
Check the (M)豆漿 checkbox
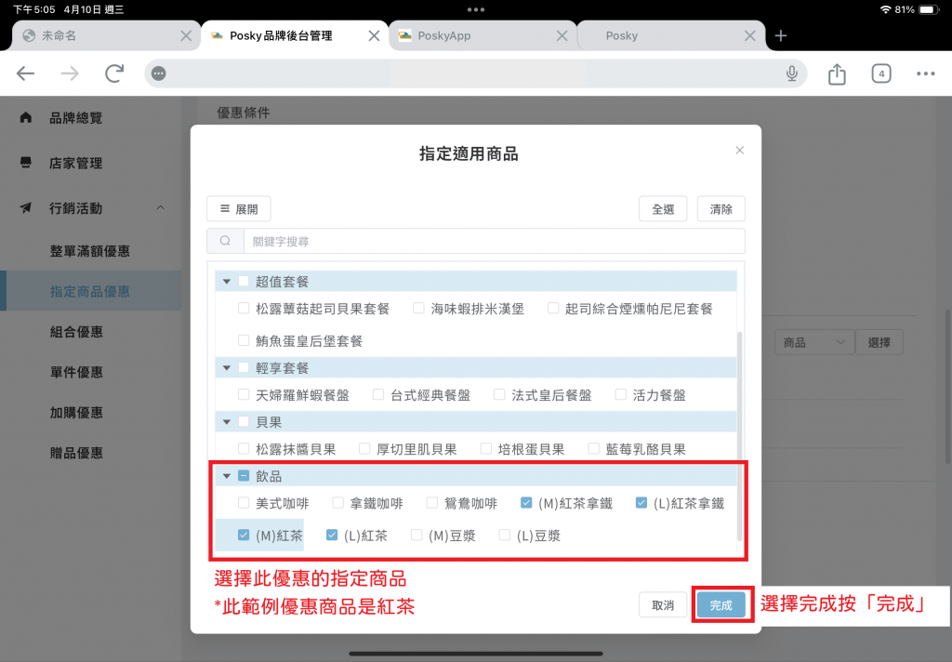pyautogui.click(x=416, y=535)
